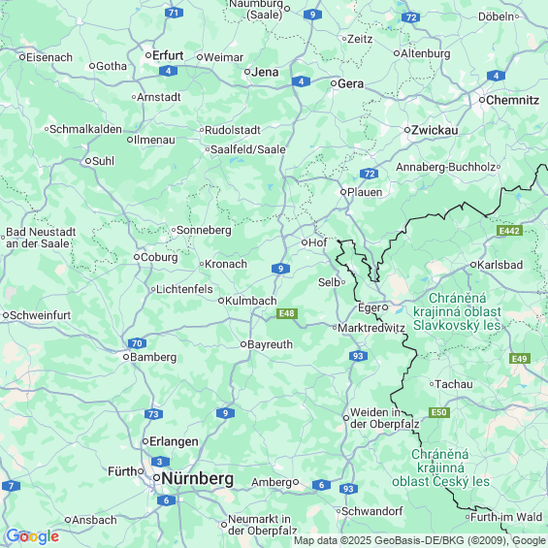
Task: Click the A70 highway shield near Bamberg
Action: [x=137, y=343]
